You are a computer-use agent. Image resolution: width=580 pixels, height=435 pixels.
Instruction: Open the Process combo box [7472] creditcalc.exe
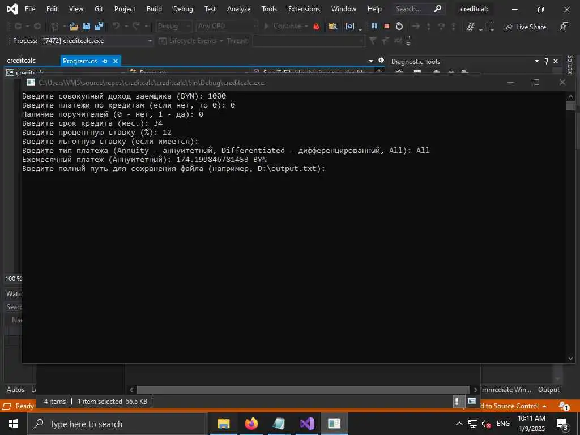click(97, 41)
